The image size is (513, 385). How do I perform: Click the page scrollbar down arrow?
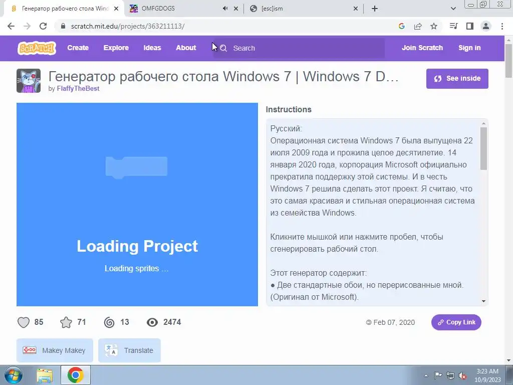pos(509,361)
